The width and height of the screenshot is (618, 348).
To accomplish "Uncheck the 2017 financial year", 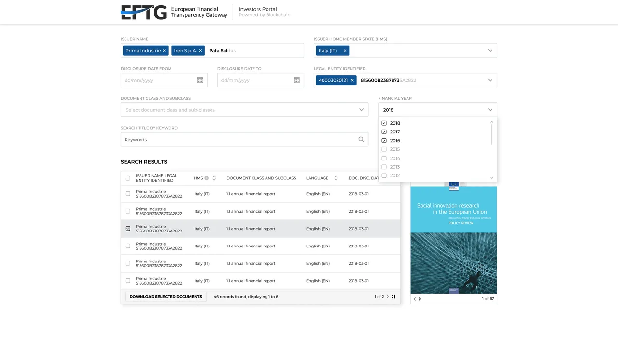I will [384, 132].
